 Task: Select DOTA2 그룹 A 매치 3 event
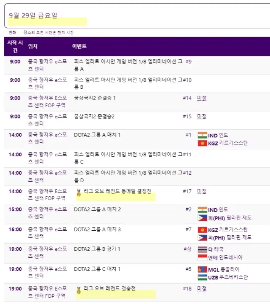tap(97, 230)
